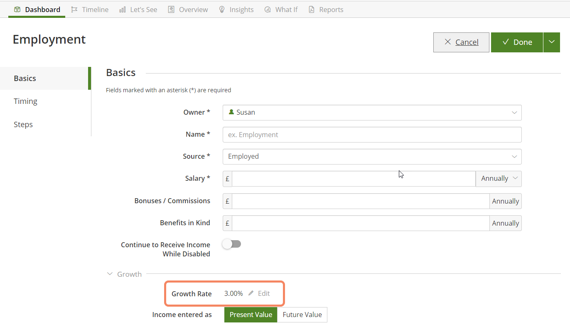This screenshot has width=570, height=332.
Task: Click the Reports PDF icon
Action: pos(312,10)
